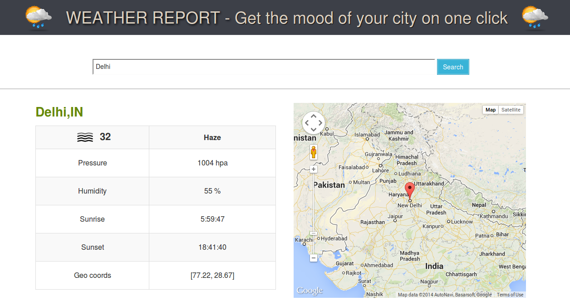This screenshot has width=570, height=301.
Task: Focus the city search field containing Delhi
Action: tap(264, 67)
